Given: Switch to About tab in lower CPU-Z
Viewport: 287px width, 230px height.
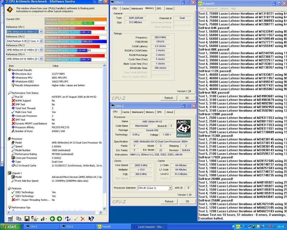Looking at the screenshot, I should click(x=170, y=112).
